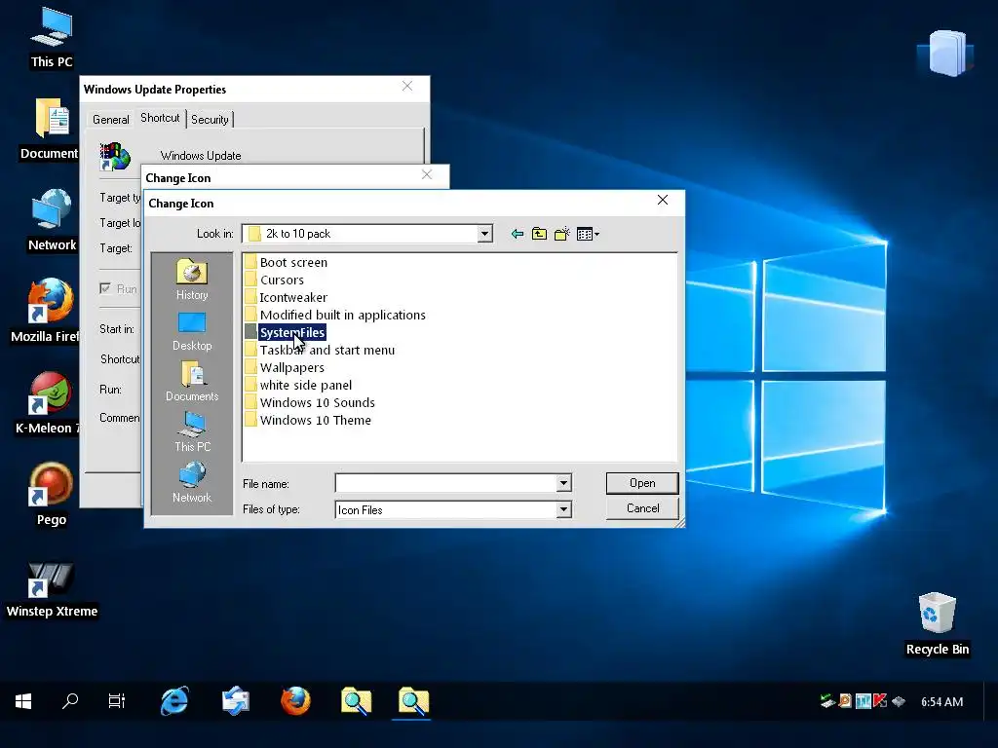Click the Cancel button
This screenshot has height=748, width=998.
(x=642, y=508)
